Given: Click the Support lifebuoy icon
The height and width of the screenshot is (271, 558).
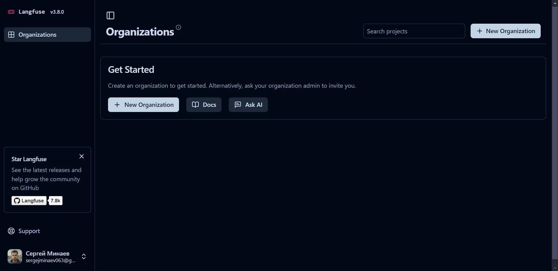Looking at the screenshot, I should [x=11, y=231].
